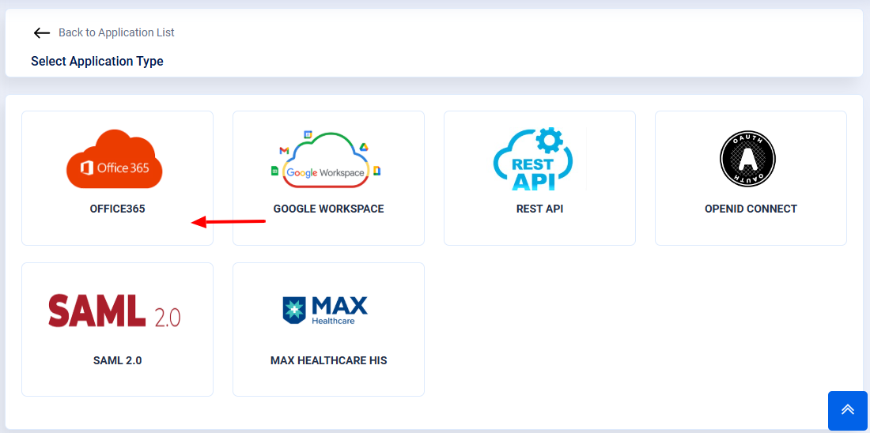870x433 pixels.
Task: Click the back arrow icon
Action: pyautogui.click(x=42, y=33)
